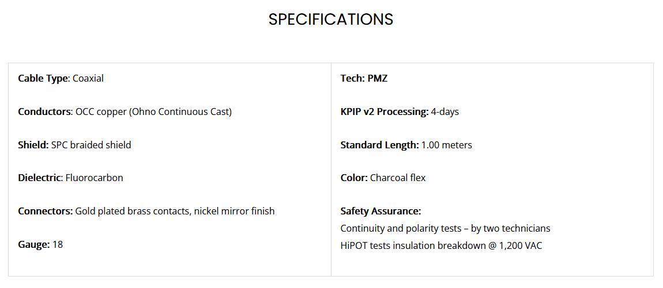Click the KPIP v2 Processing label
The height and width of the screenshot is (288, 663).
385,112
